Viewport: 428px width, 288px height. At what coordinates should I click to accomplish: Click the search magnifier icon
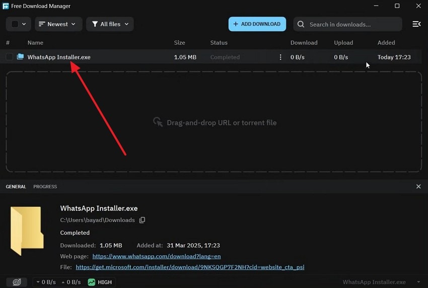pos(301,24)
